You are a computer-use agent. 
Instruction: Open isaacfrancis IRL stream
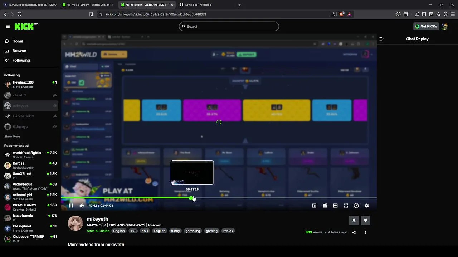[30, 218]
